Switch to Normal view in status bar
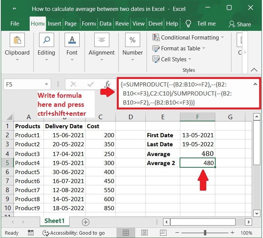 127,233
